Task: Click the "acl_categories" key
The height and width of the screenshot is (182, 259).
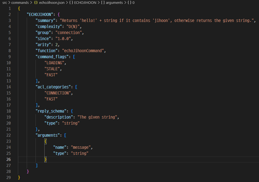Action: [53, 87]
